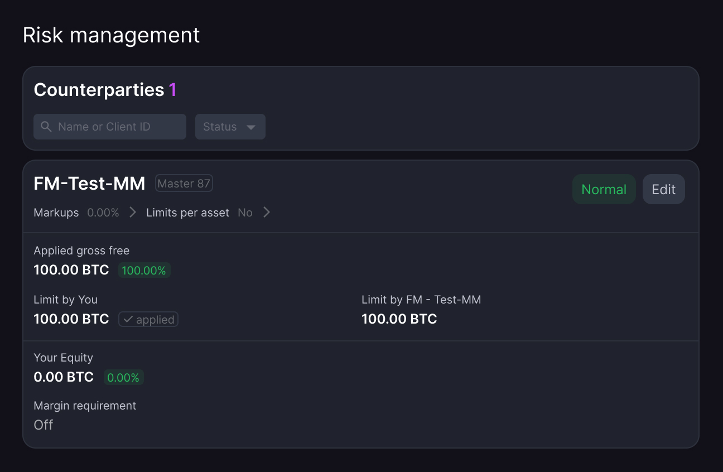Click the applied checkmark badge

point(148,319)
